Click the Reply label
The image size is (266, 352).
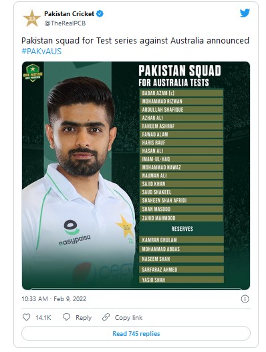click(x=84, y=317)
